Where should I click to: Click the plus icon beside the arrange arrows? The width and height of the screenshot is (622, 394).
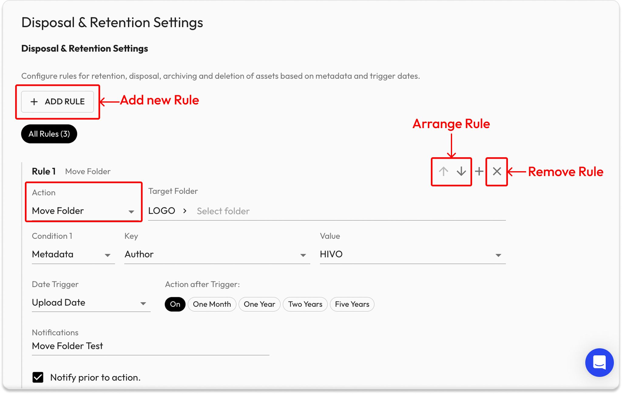pos(479,172)
